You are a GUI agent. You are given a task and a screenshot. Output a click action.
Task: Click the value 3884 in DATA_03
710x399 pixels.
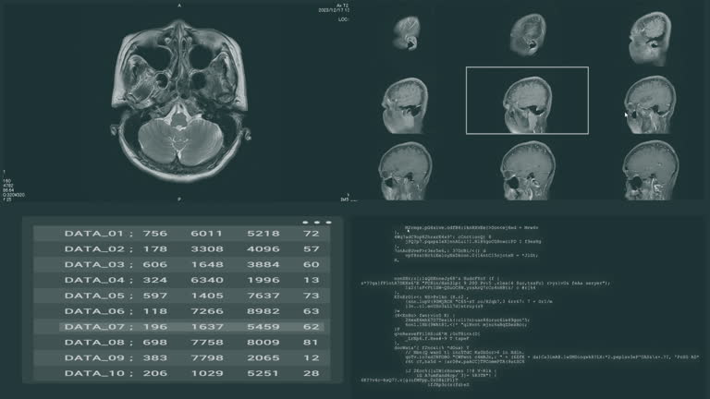point(263,264)
